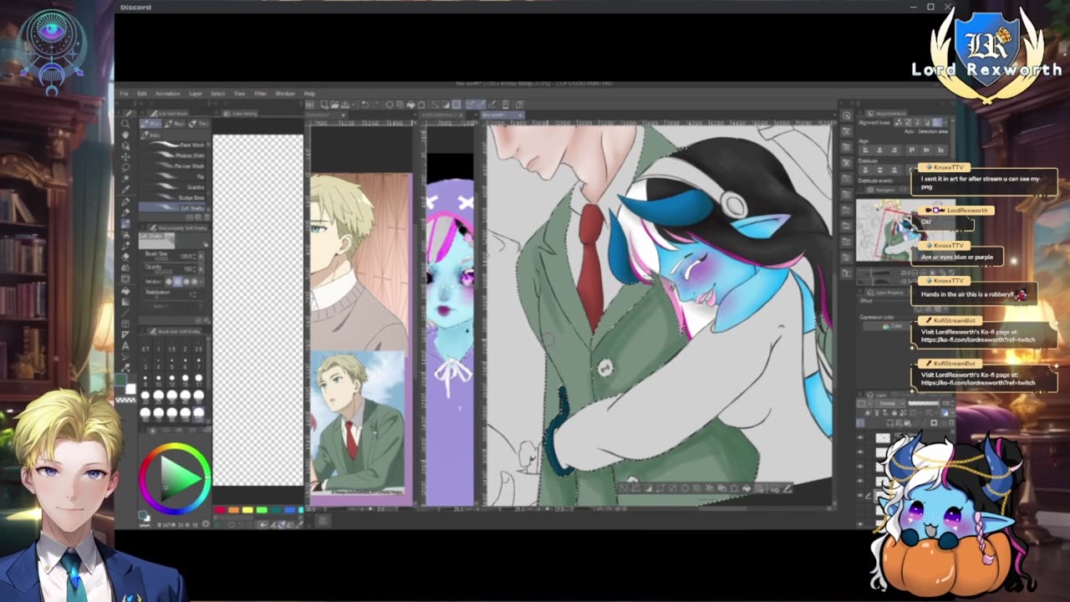This screenshot has height=602, width=1070.
Task: Click the layer opacity slider
Action: pyautogui.click(x=924, y=403)
